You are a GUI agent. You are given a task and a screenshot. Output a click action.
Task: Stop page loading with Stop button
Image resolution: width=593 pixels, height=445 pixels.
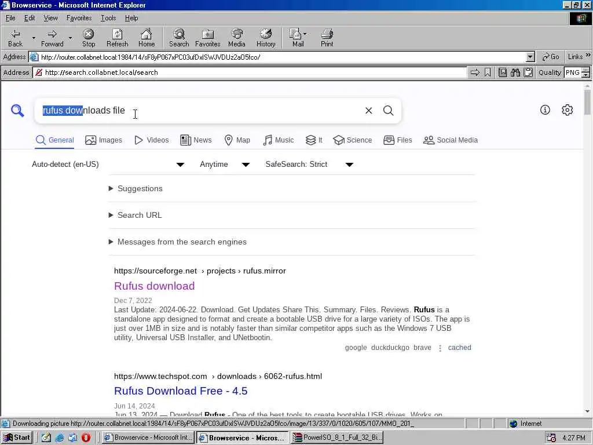point(89,38)
